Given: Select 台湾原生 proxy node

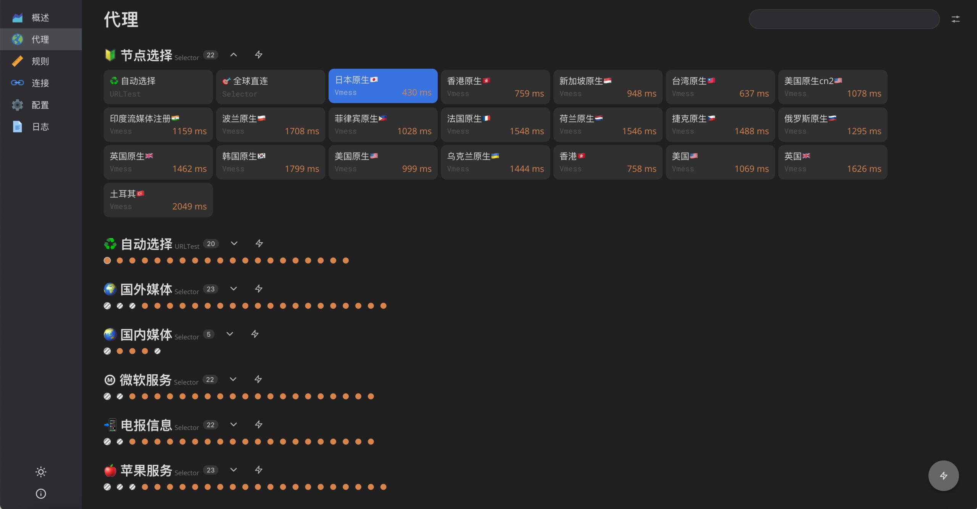Looking at the screenshot, I should coord(720,87).
